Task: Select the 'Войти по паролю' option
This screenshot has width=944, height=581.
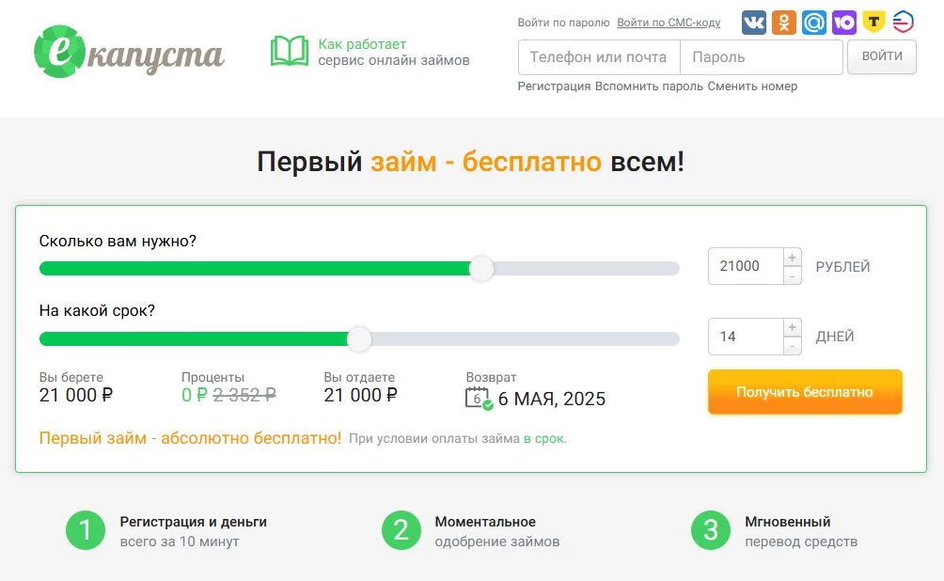Action: (x=561, y=21)
